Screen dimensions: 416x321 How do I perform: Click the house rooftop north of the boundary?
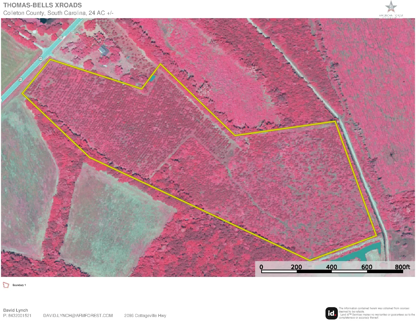click(x=104, y=50)
